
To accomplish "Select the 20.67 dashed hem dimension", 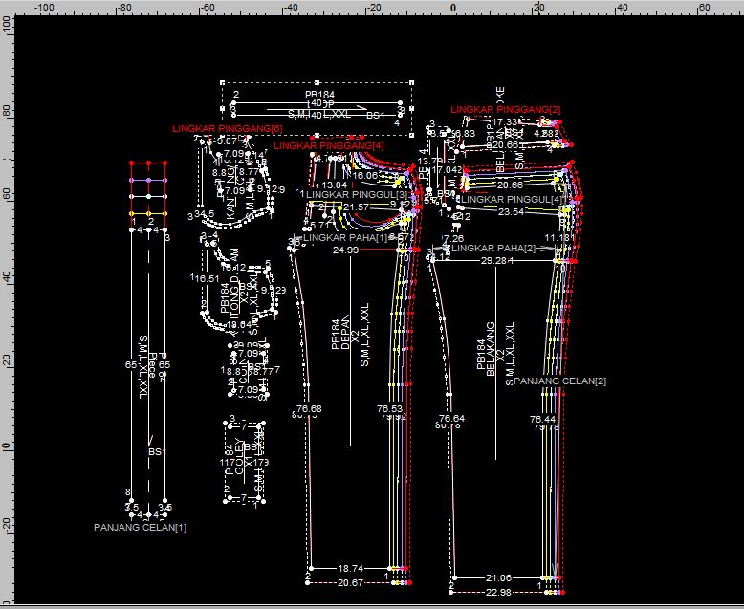I will click(351, 582).
